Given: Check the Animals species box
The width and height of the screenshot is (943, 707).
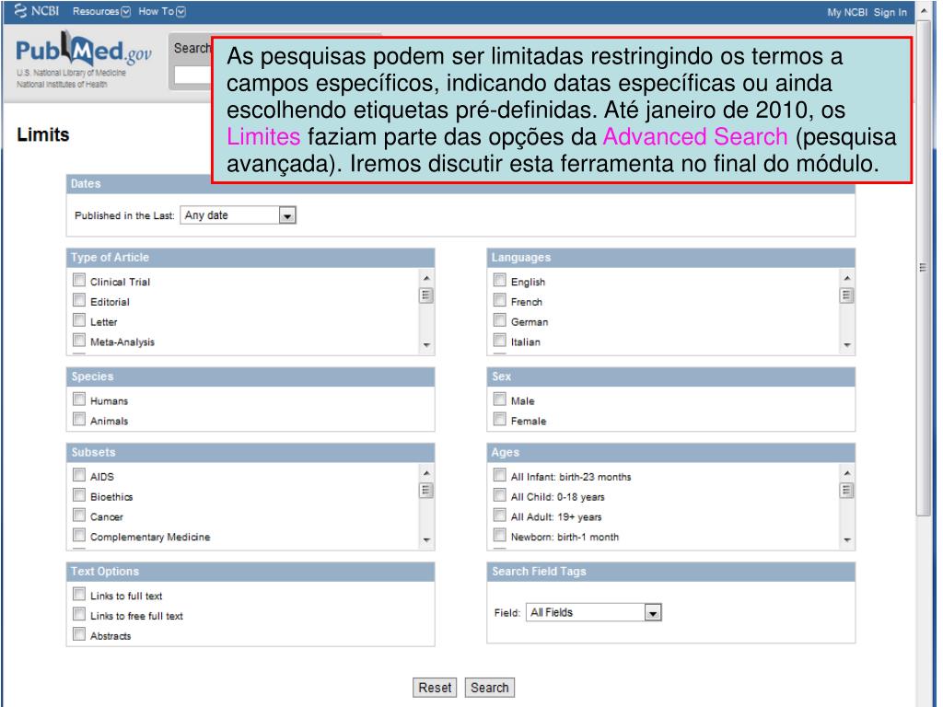Looking at the screenshot, I should [79, 419].
